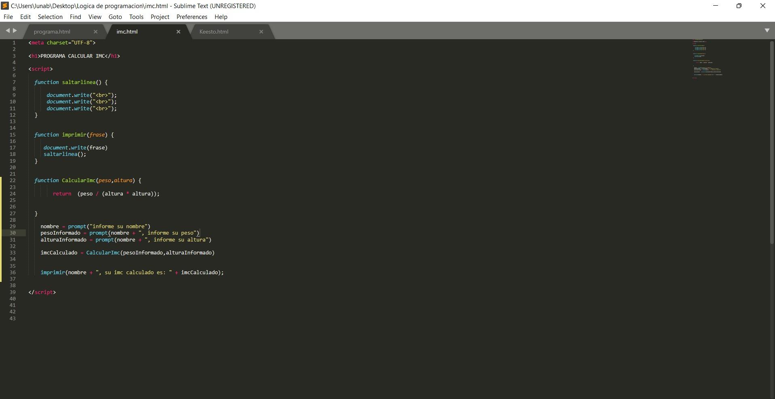Click the closing script tag on line 39
The image size is (775, 399).
tap(42, 292)
